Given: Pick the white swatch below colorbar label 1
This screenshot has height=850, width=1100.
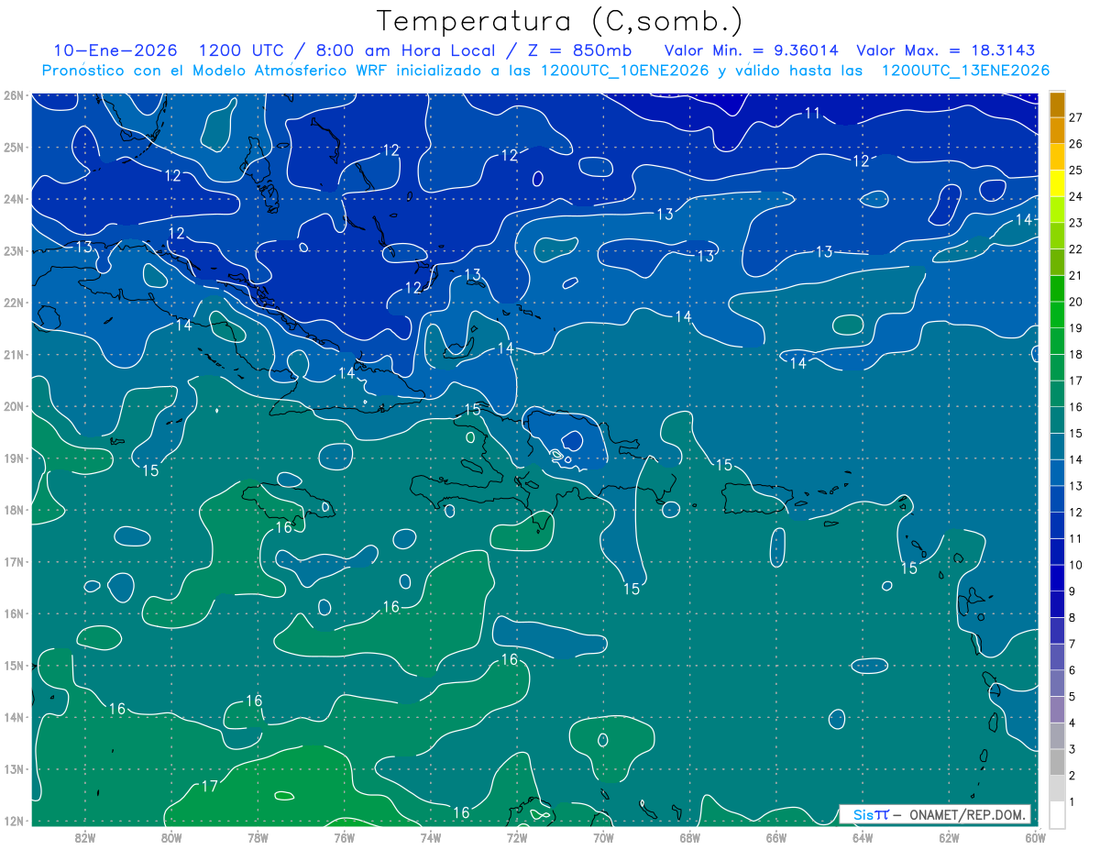Looking at the screenshot, I should pyautogui.click(x=1057, y=814).
